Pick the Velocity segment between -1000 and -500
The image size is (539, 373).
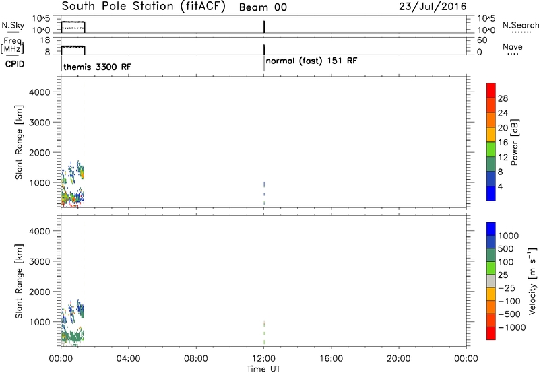point(491,320)
